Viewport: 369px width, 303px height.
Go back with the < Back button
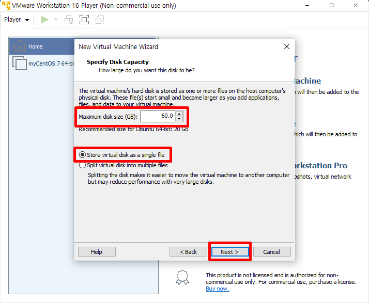(x=188, y=252)
